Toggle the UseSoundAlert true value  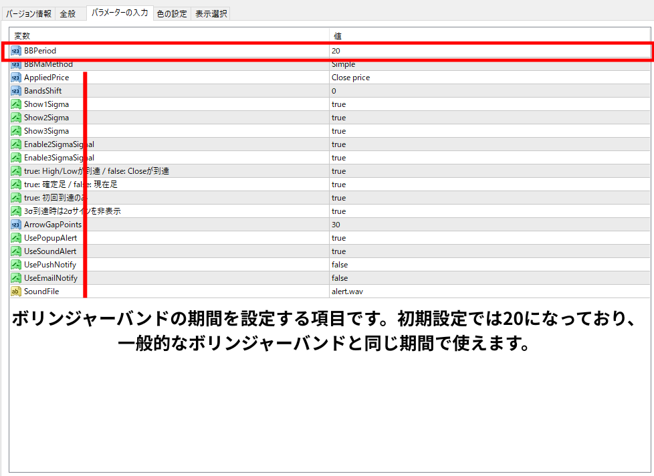pos(338,251)
